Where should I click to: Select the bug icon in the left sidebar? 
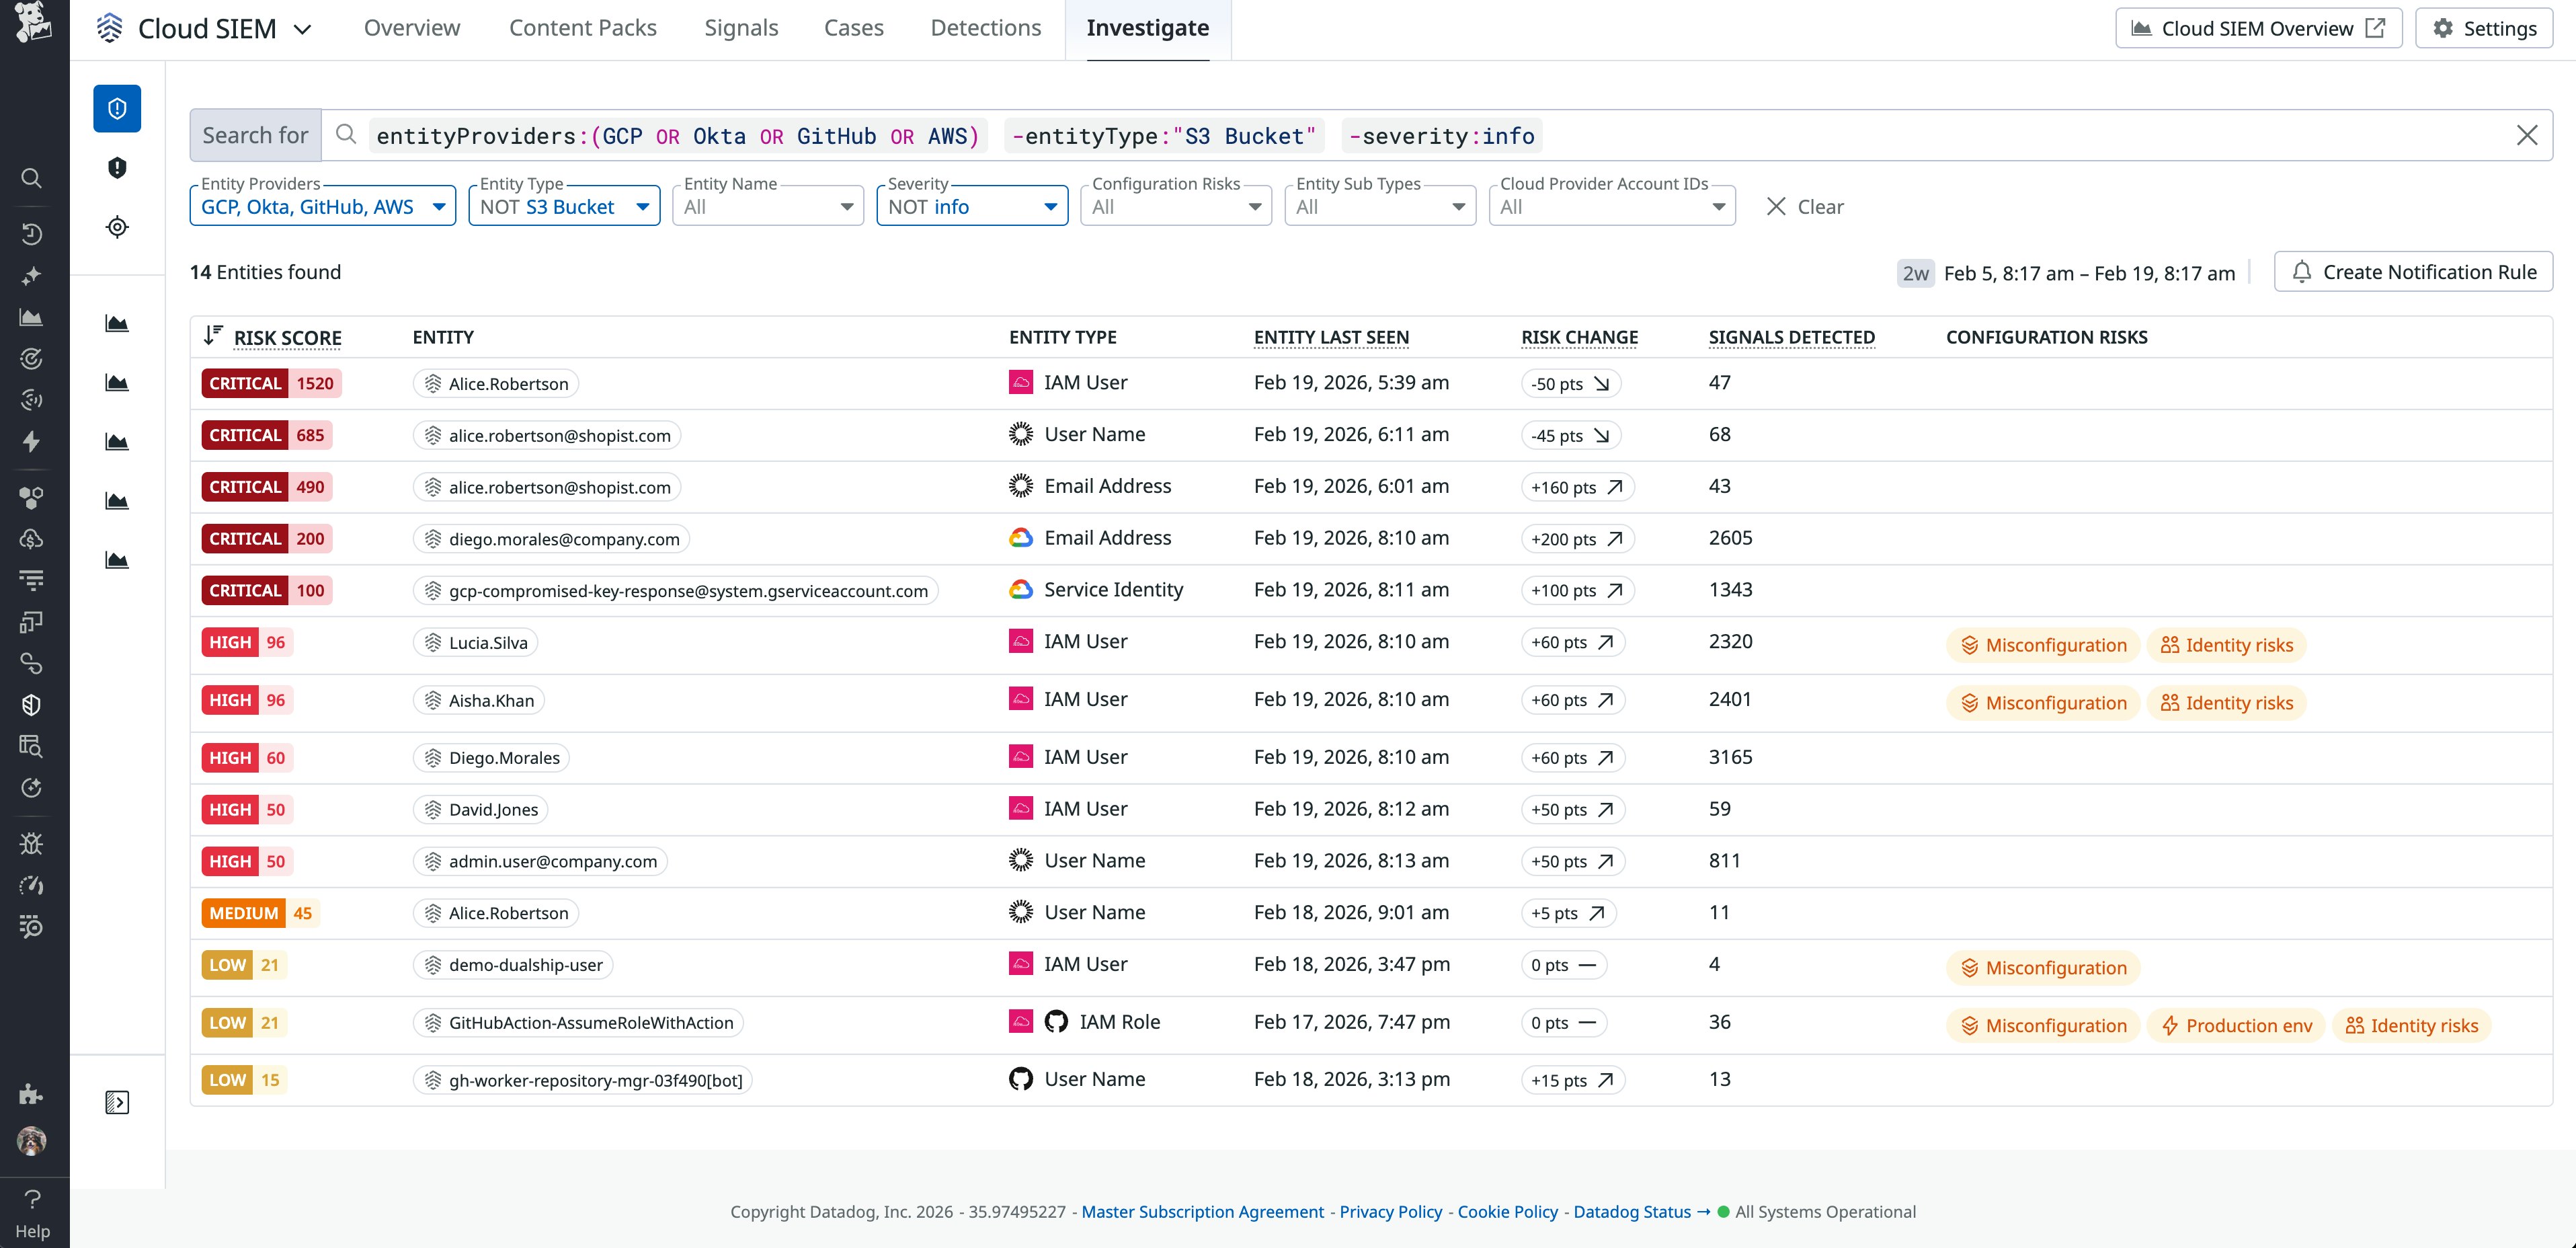[x=31, y=843]
